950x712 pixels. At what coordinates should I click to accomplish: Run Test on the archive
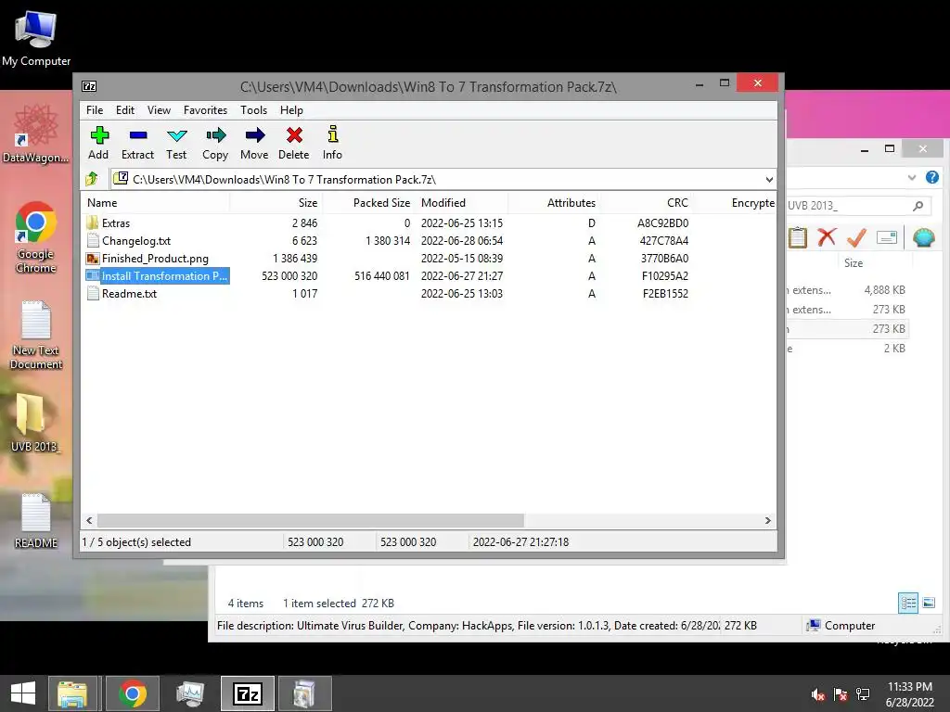pos(176,143)
